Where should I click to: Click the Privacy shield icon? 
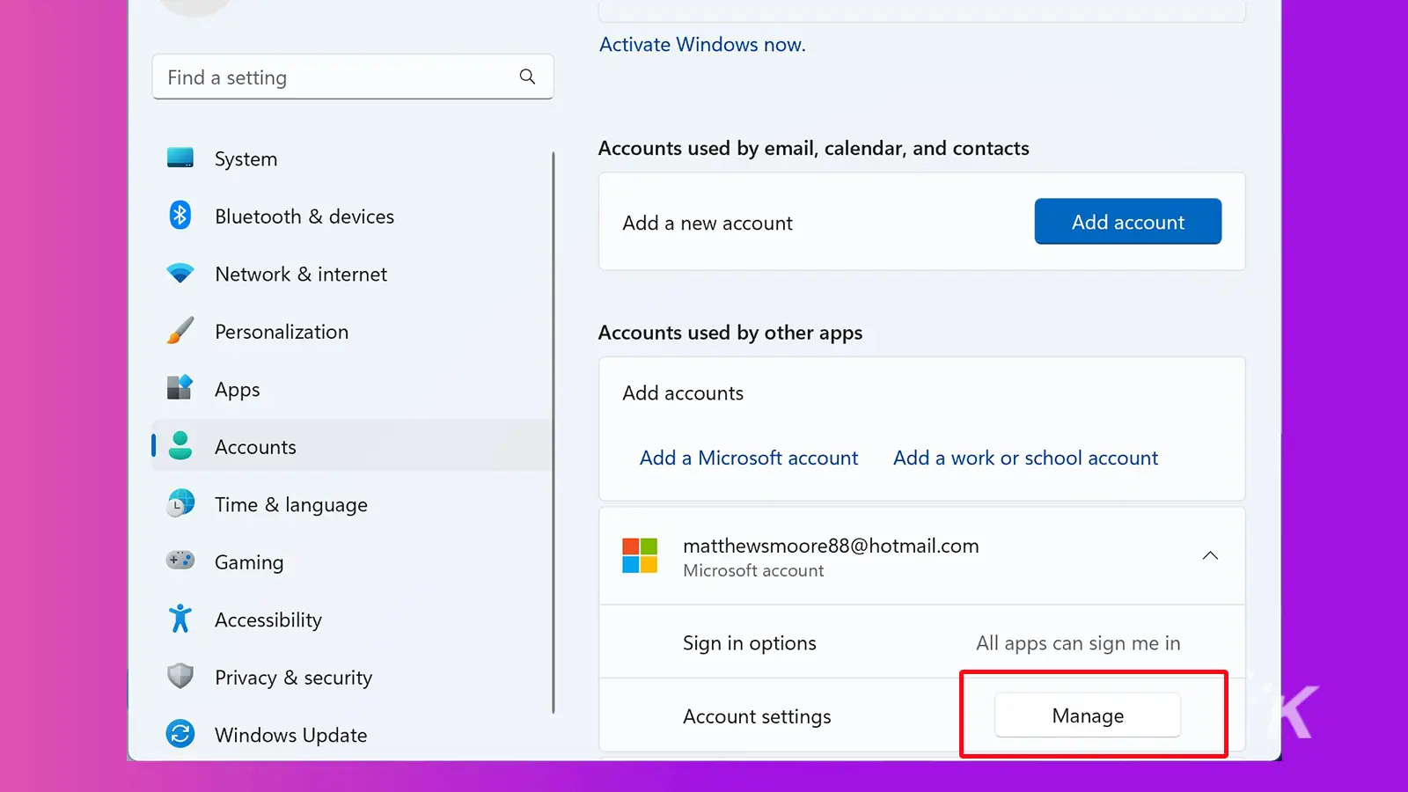pyautogui.click(x=180, y=676)
